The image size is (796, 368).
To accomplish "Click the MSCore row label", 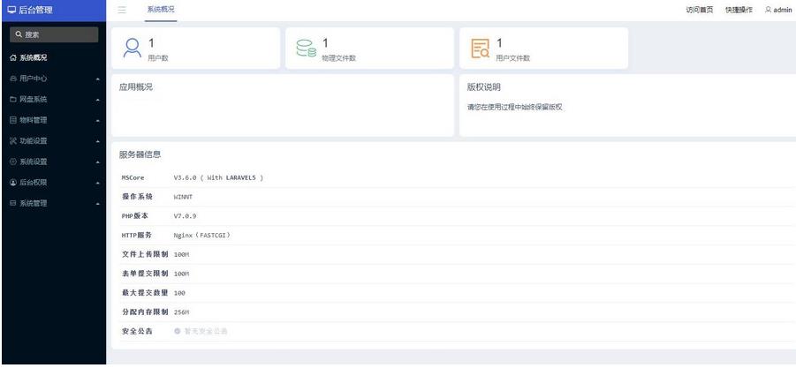I will coord(133,178).
